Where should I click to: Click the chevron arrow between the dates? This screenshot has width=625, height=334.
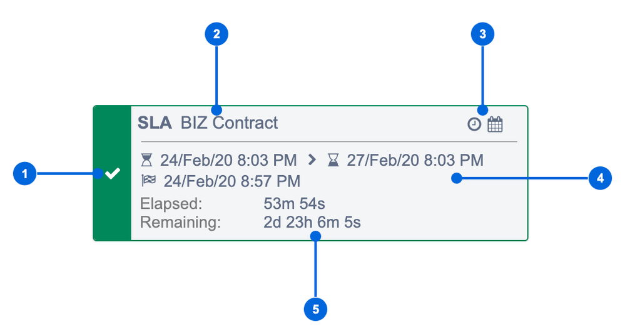point(312,160)
